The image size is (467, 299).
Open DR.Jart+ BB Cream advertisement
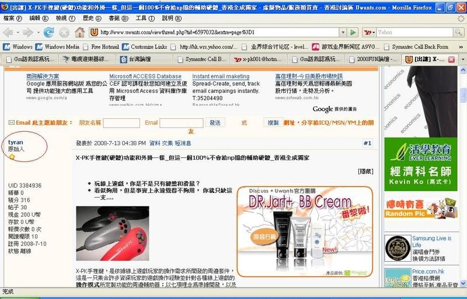tap(305, 232)
